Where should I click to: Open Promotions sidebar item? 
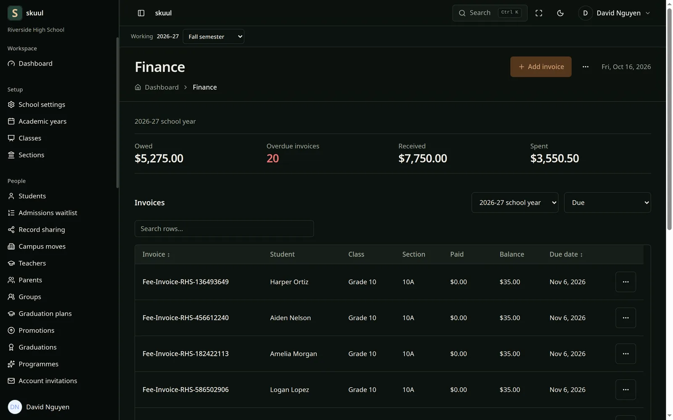[x=59, y=331]
